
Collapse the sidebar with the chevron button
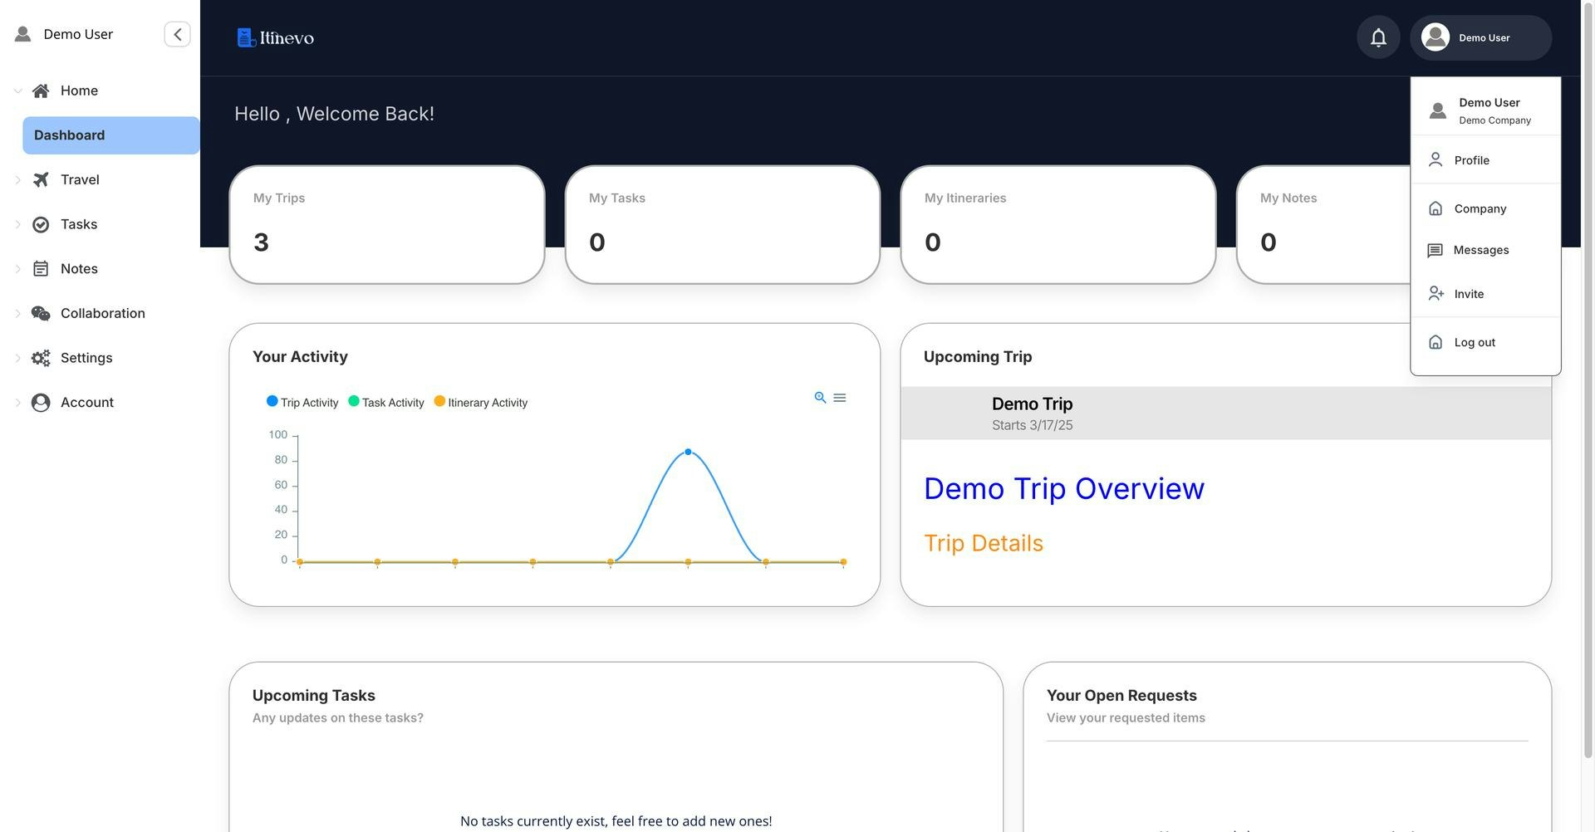[x=177, y=34]
